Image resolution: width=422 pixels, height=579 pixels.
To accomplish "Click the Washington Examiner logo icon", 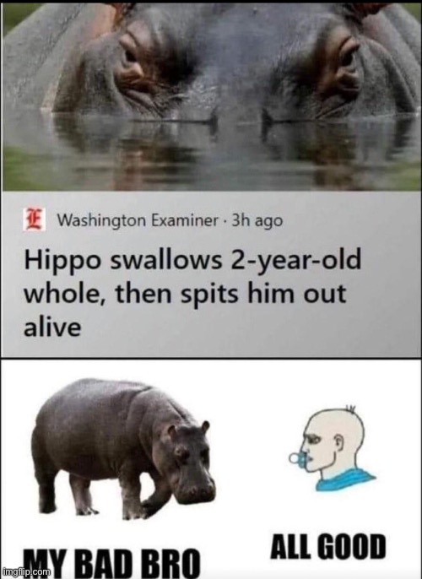I will pos(34,219).
